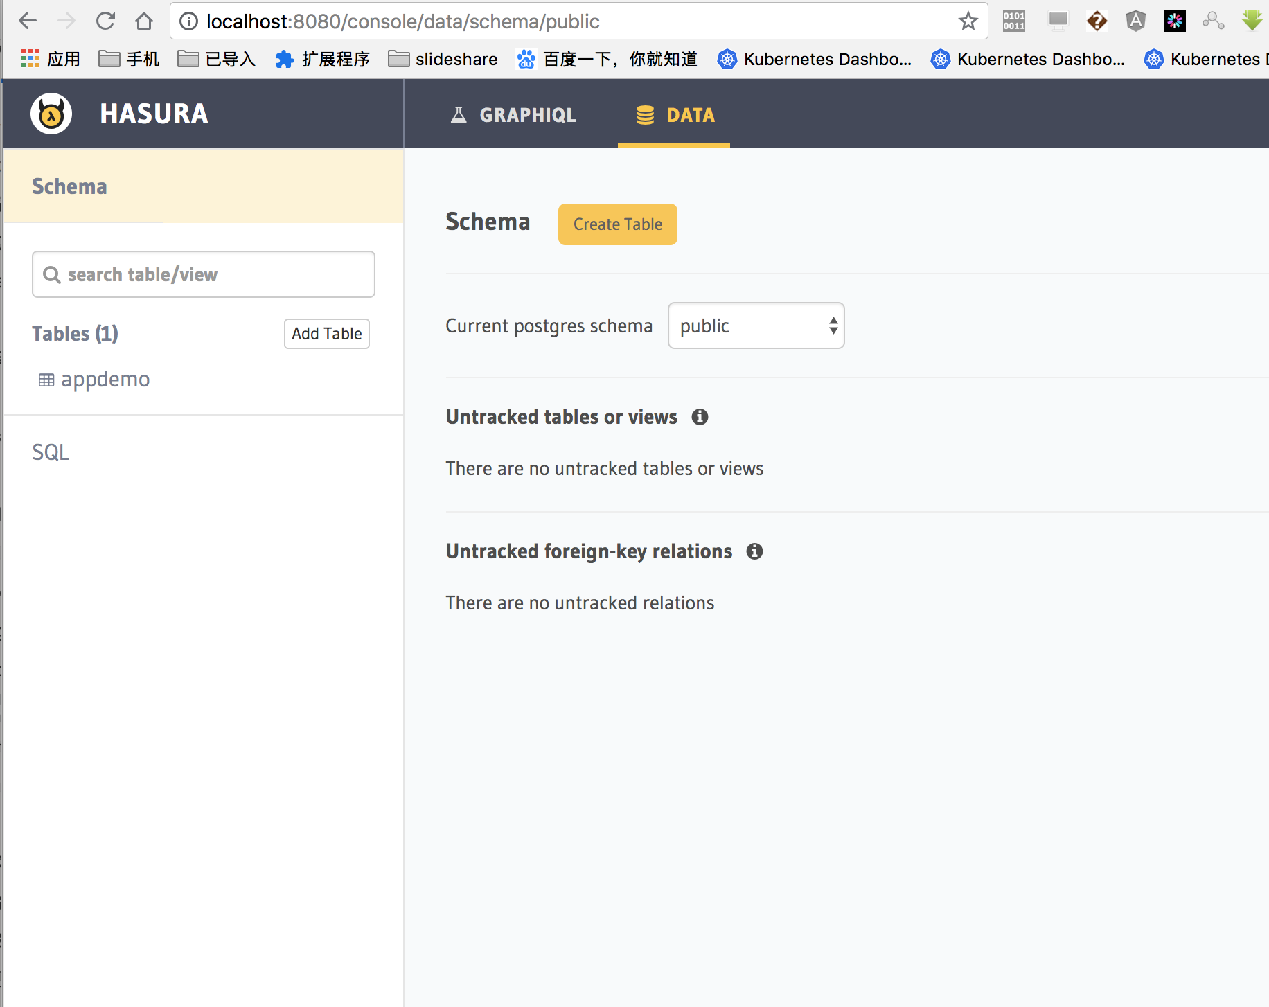Screen dimensions: 1269x1007
Task: Click the flask icon on the GraphiQL tab
Action: point(459,115)
